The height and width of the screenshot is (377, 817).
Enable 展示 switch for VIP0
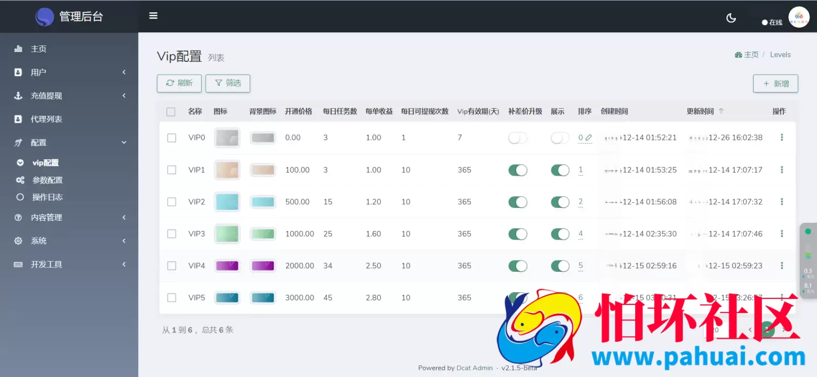(560, 138)
